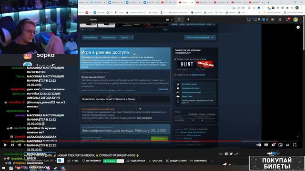
Task: Open the Windows Start menu
Action: point(3,168)
